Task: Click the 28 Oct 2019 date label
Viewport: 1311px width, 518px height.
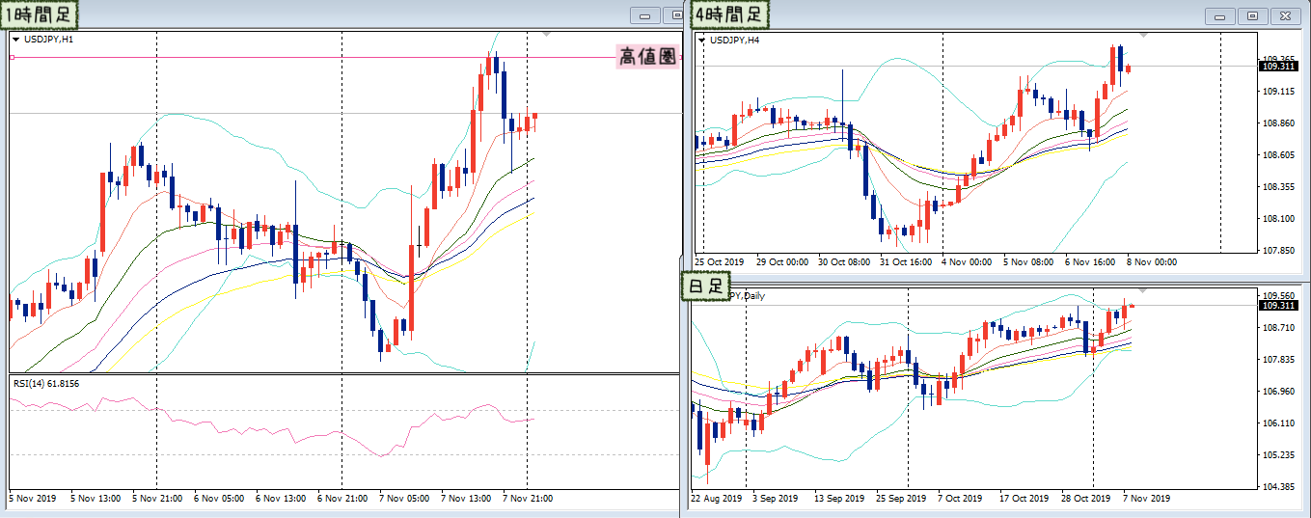Action: point(1085,499)
